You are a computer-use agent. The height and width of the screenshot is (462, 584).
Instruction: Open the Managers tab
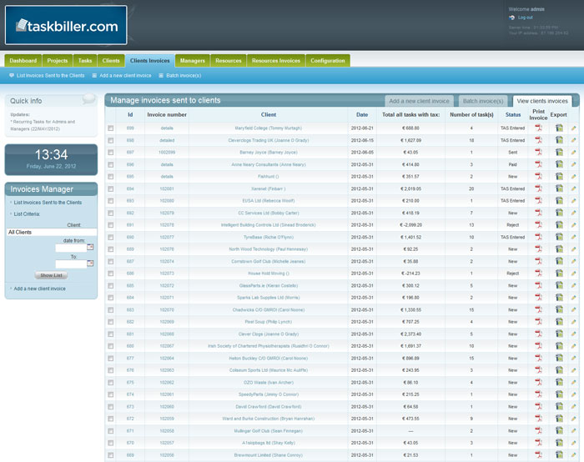(x=193, y=61)
